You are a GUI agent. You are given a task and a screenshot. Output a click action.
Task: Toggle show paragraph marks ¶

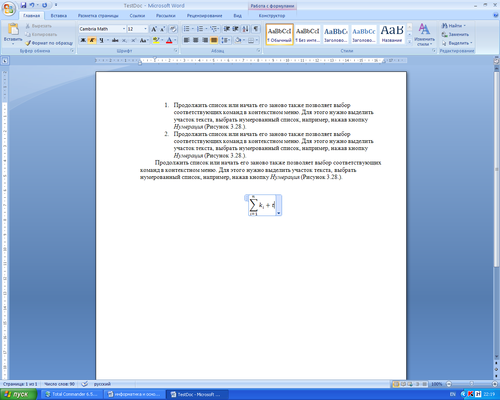[256, 29]
